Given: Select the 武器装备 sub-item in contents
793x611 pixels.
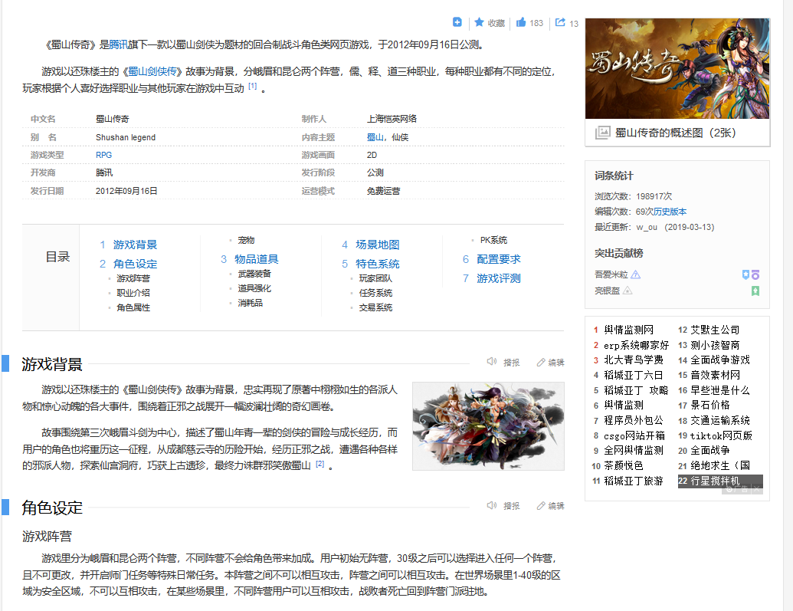Looking at the screenshot, I should pyautogui.click(x=254, y=274).
